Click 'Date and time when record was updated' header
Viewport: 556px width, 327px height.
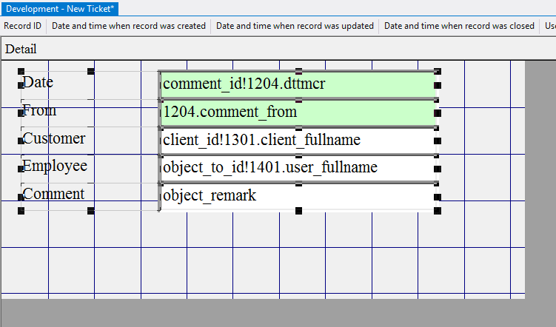point(295,26)
